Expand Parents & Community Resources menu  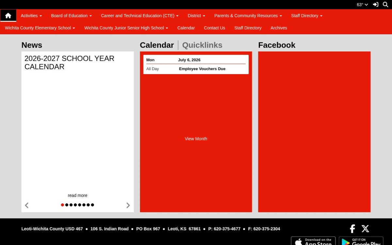pyautogui.click(x=248, y=16)
